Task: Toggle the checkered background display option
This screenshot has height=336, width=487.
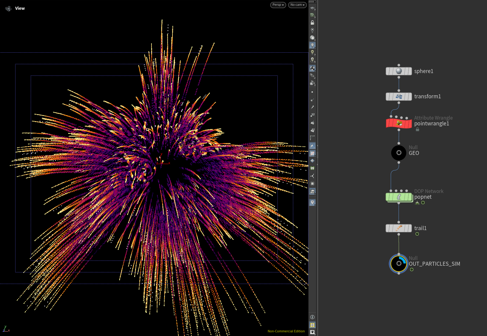Action: pos(312,153)
